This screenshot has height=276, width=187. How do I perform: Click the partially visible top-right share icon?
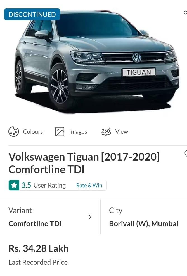185,13
